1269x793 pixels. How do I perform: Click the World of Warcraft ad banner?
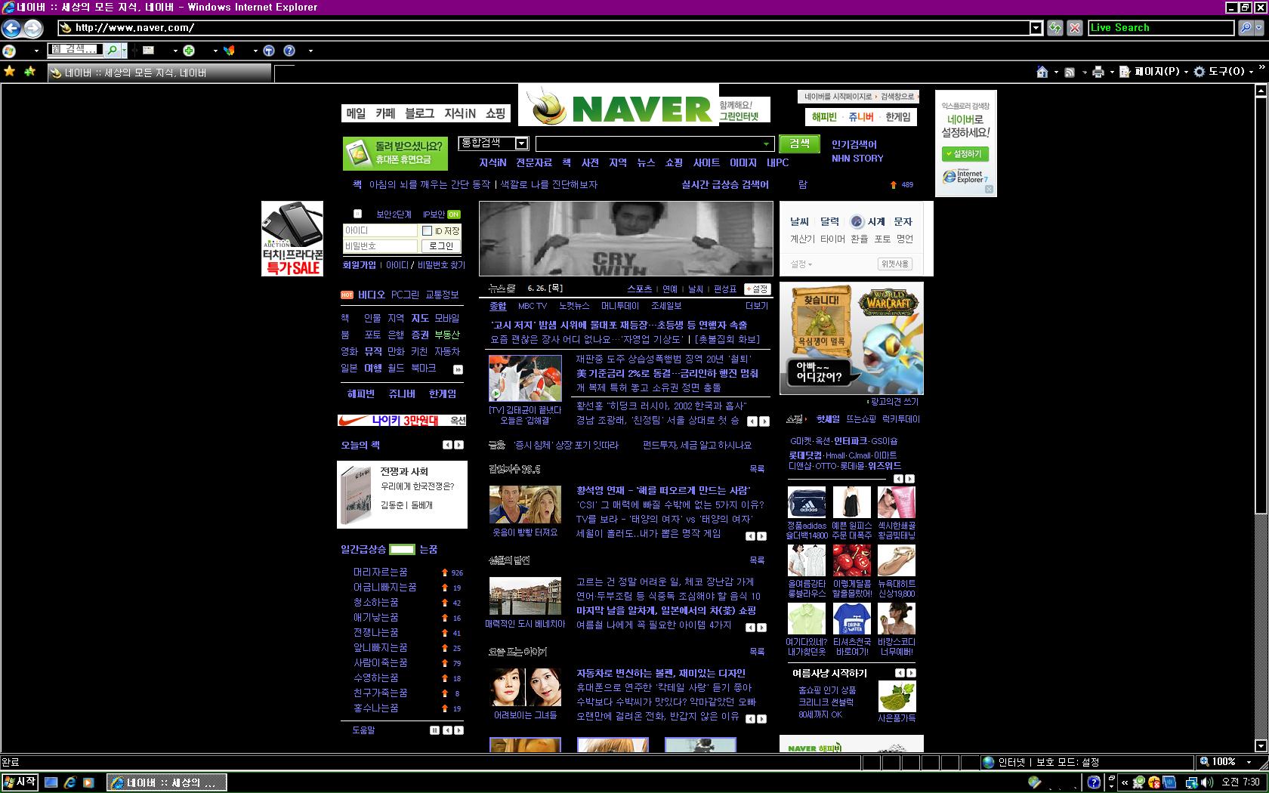851,338
